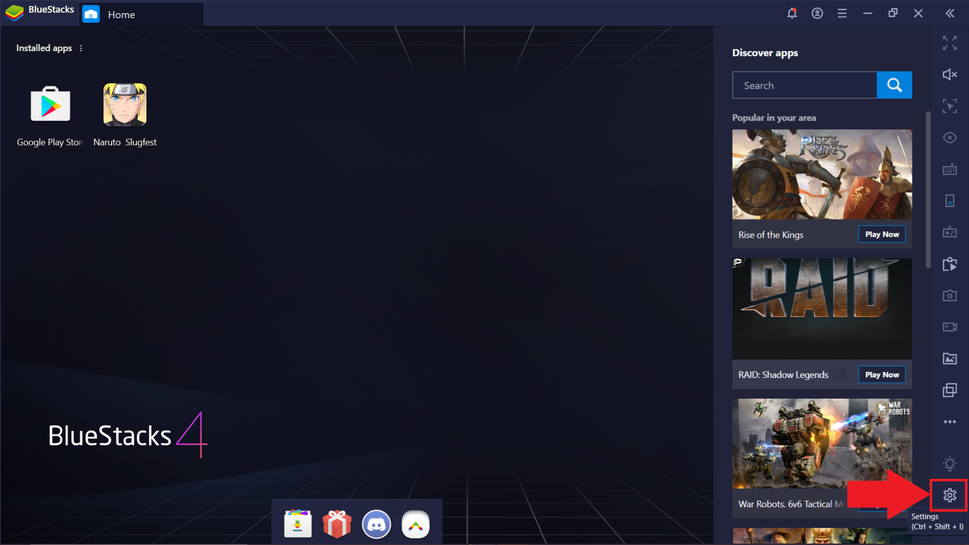The image size is (969, 545).
Task: Open installed apps options menu dots
Action: [x=81, y=48]
